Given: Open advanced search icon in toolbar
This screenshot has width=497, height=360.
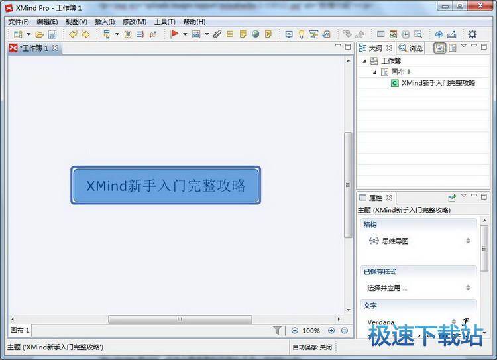Looking at the screenshot, I should 418,34.
